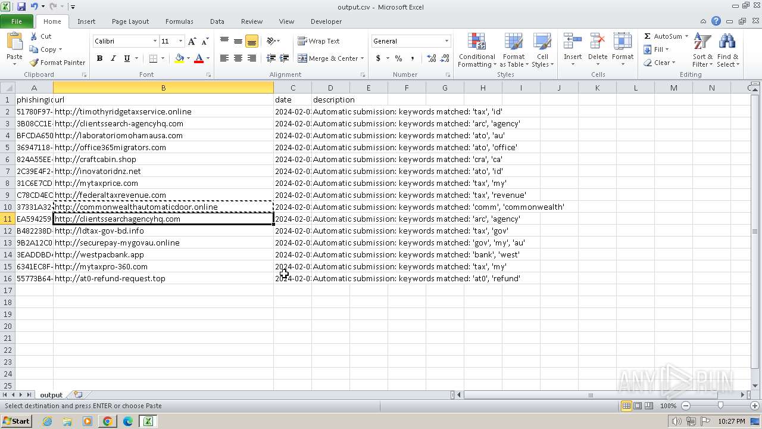
Task: Switch to the Data tab
Action: pos(217,21)
